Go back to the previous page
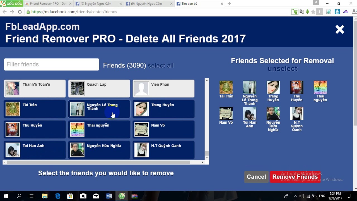Viewport: 357px width, 201px height. coord(4,12)
